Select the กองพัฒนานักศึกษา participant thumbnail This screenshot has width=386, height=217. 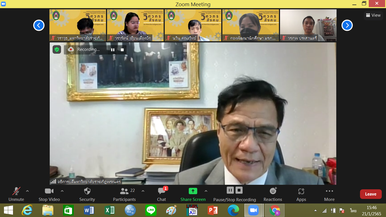tap(251, 25)
